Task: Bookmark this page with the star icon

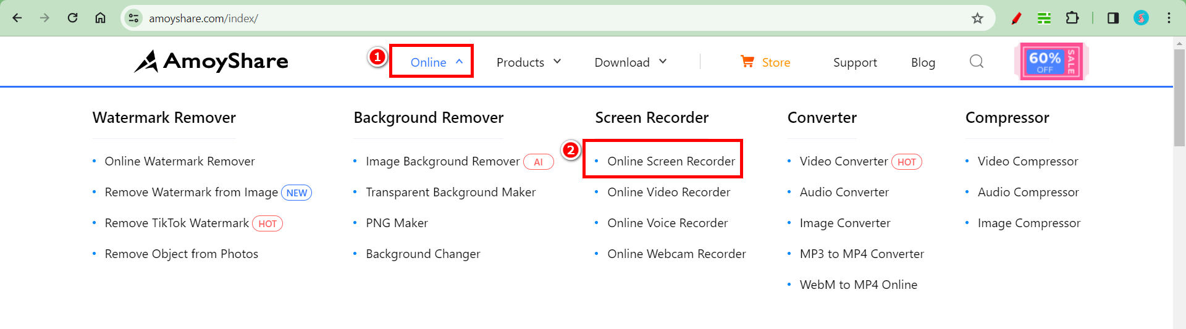Action: tap(977, 18)
